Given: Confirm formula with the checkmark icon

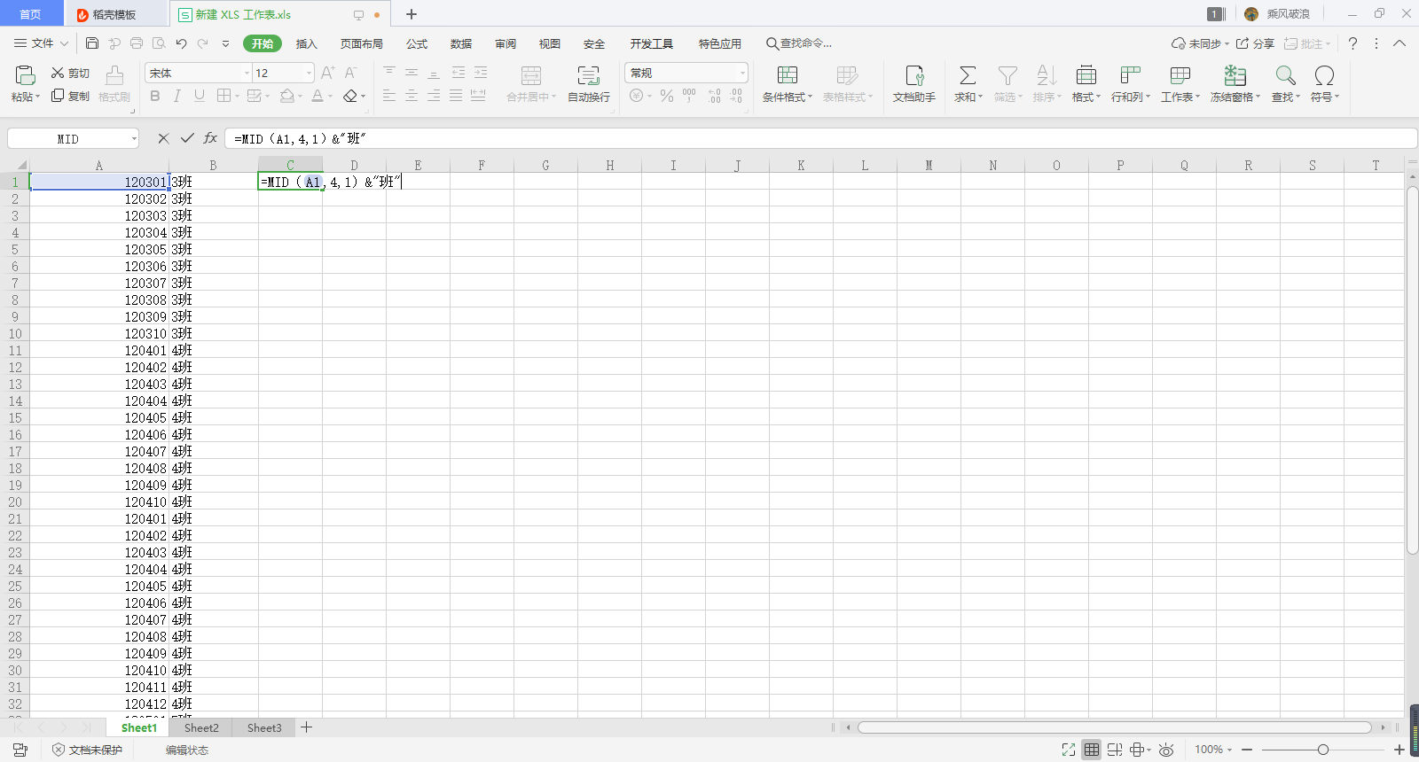Looking at the screenshot, I should coord(187,138).
